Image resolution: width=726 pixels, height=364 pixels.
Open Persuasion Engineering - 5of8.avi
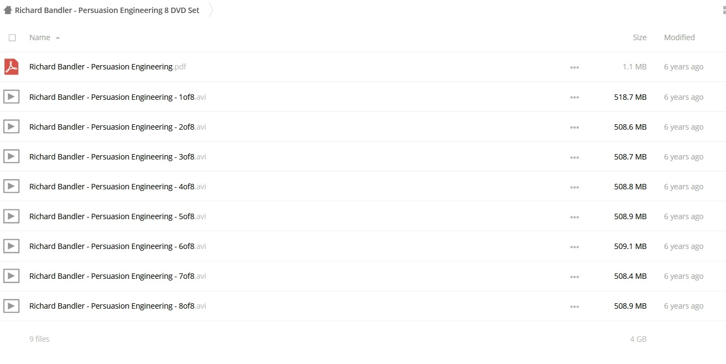pos(118,216)
